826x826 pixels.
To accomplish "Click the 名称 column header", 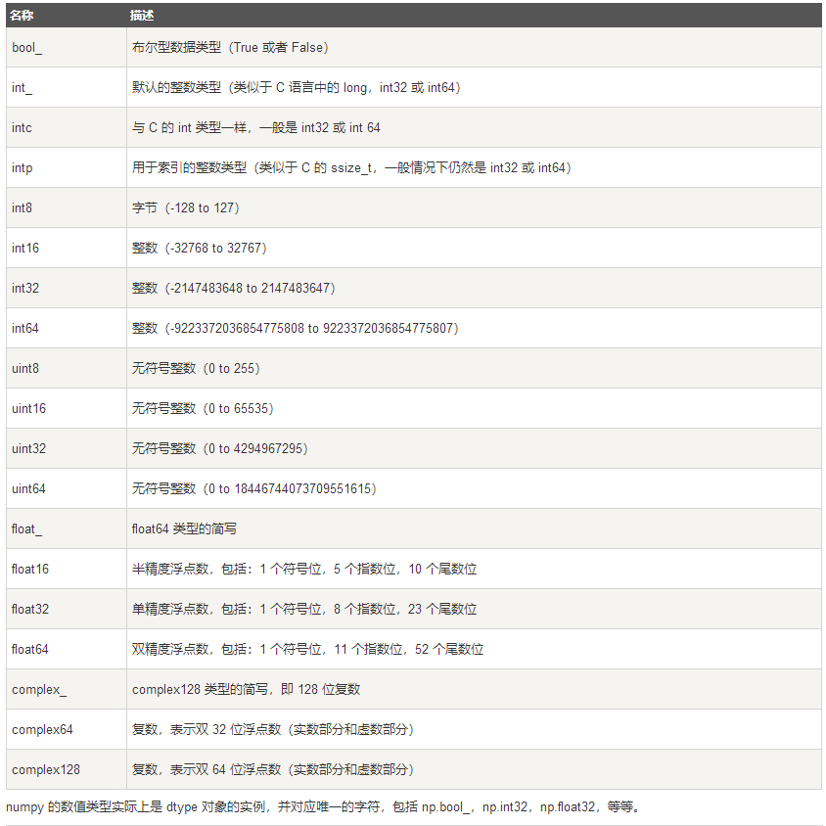I will tap(22, 16).
